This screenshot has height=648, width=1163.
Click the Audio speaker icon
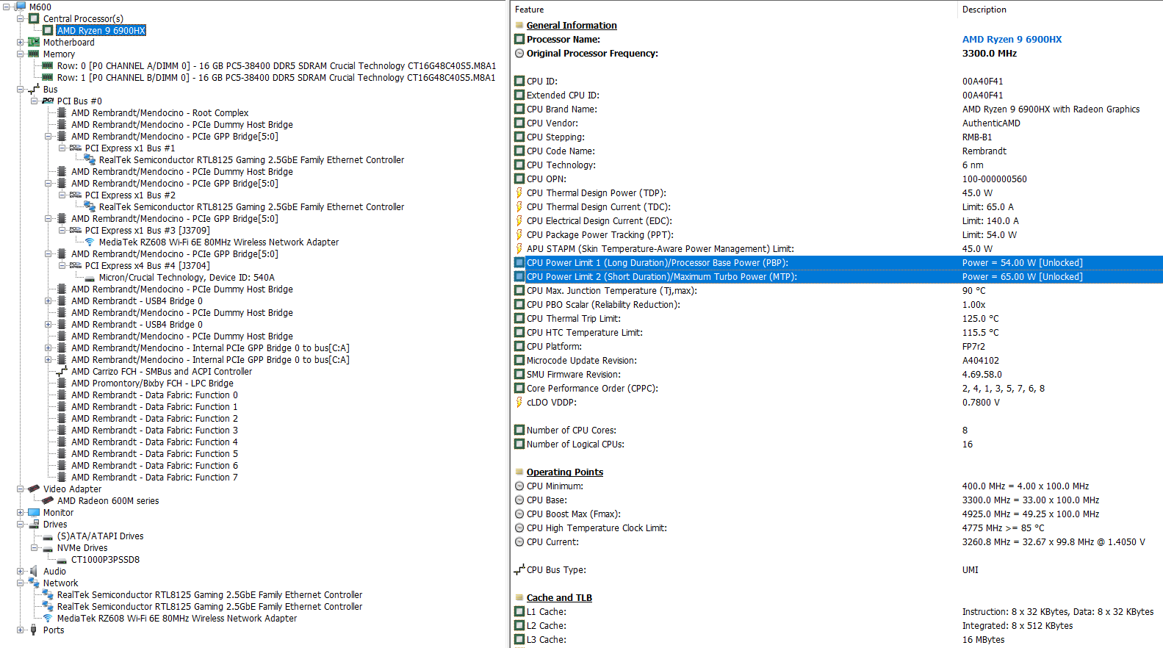pyautogui.click(x=34, y=571)
